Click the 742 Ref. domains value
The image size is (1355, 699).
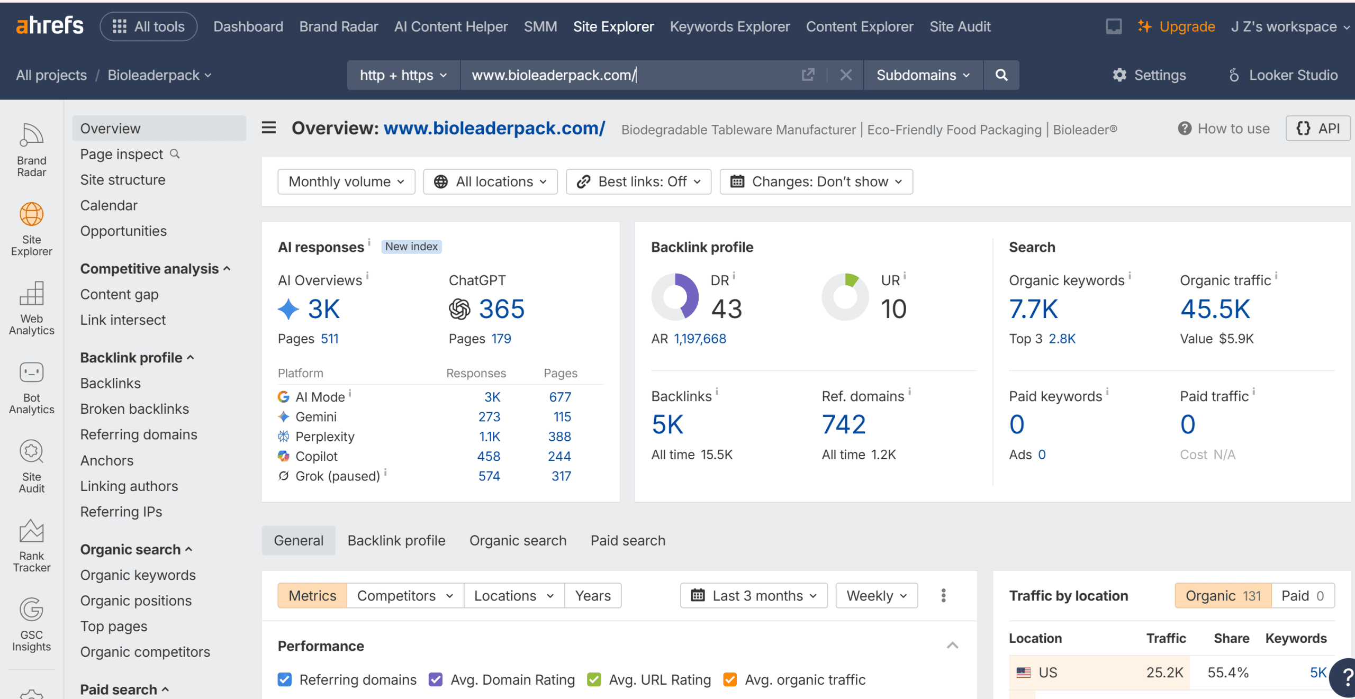[844, 424]
